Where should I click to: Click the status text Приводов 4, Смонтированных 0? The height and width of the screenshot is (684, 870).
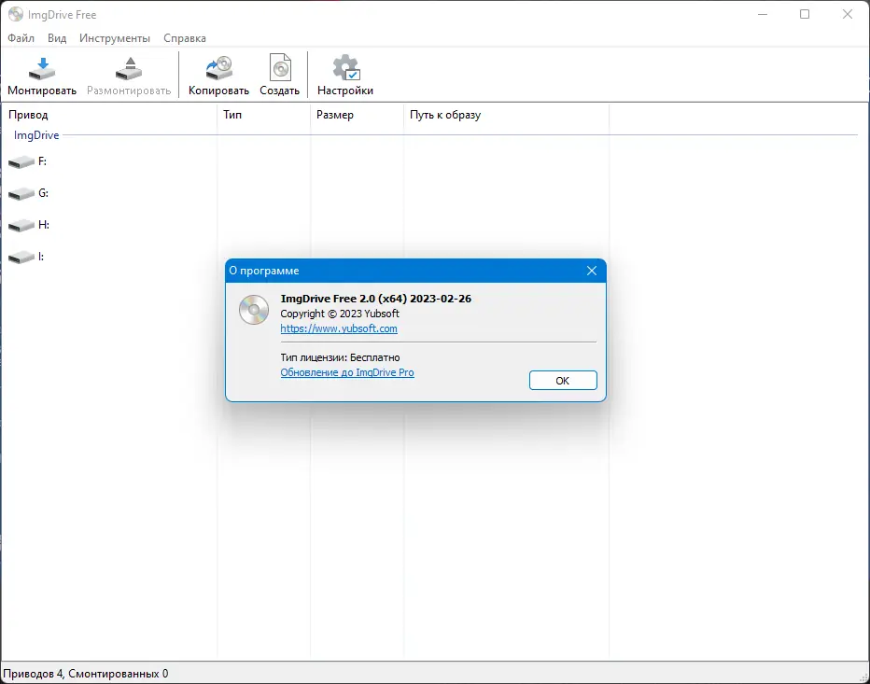pos(86,674)
